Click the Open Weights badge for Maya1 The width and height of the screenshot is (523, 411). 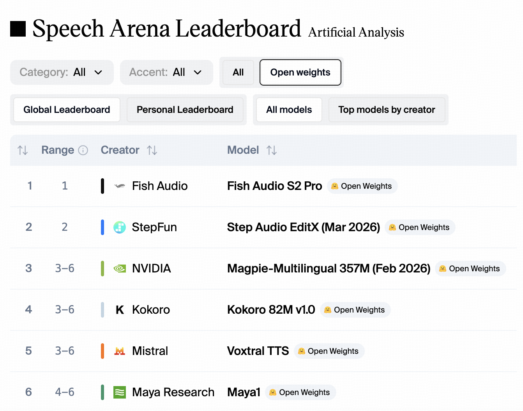[x=300, y=392]
